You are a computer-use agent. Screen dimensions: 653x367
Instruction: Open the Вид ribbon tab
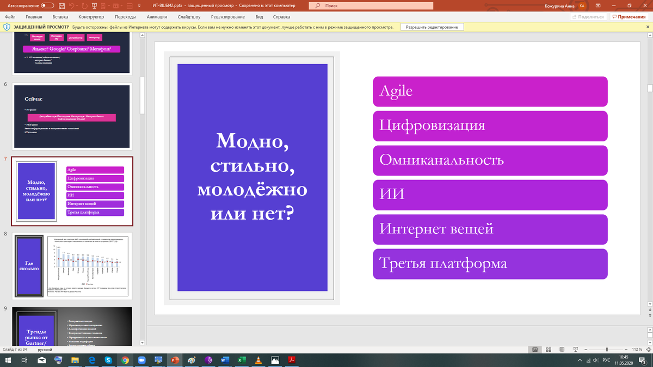coord(259,17)
